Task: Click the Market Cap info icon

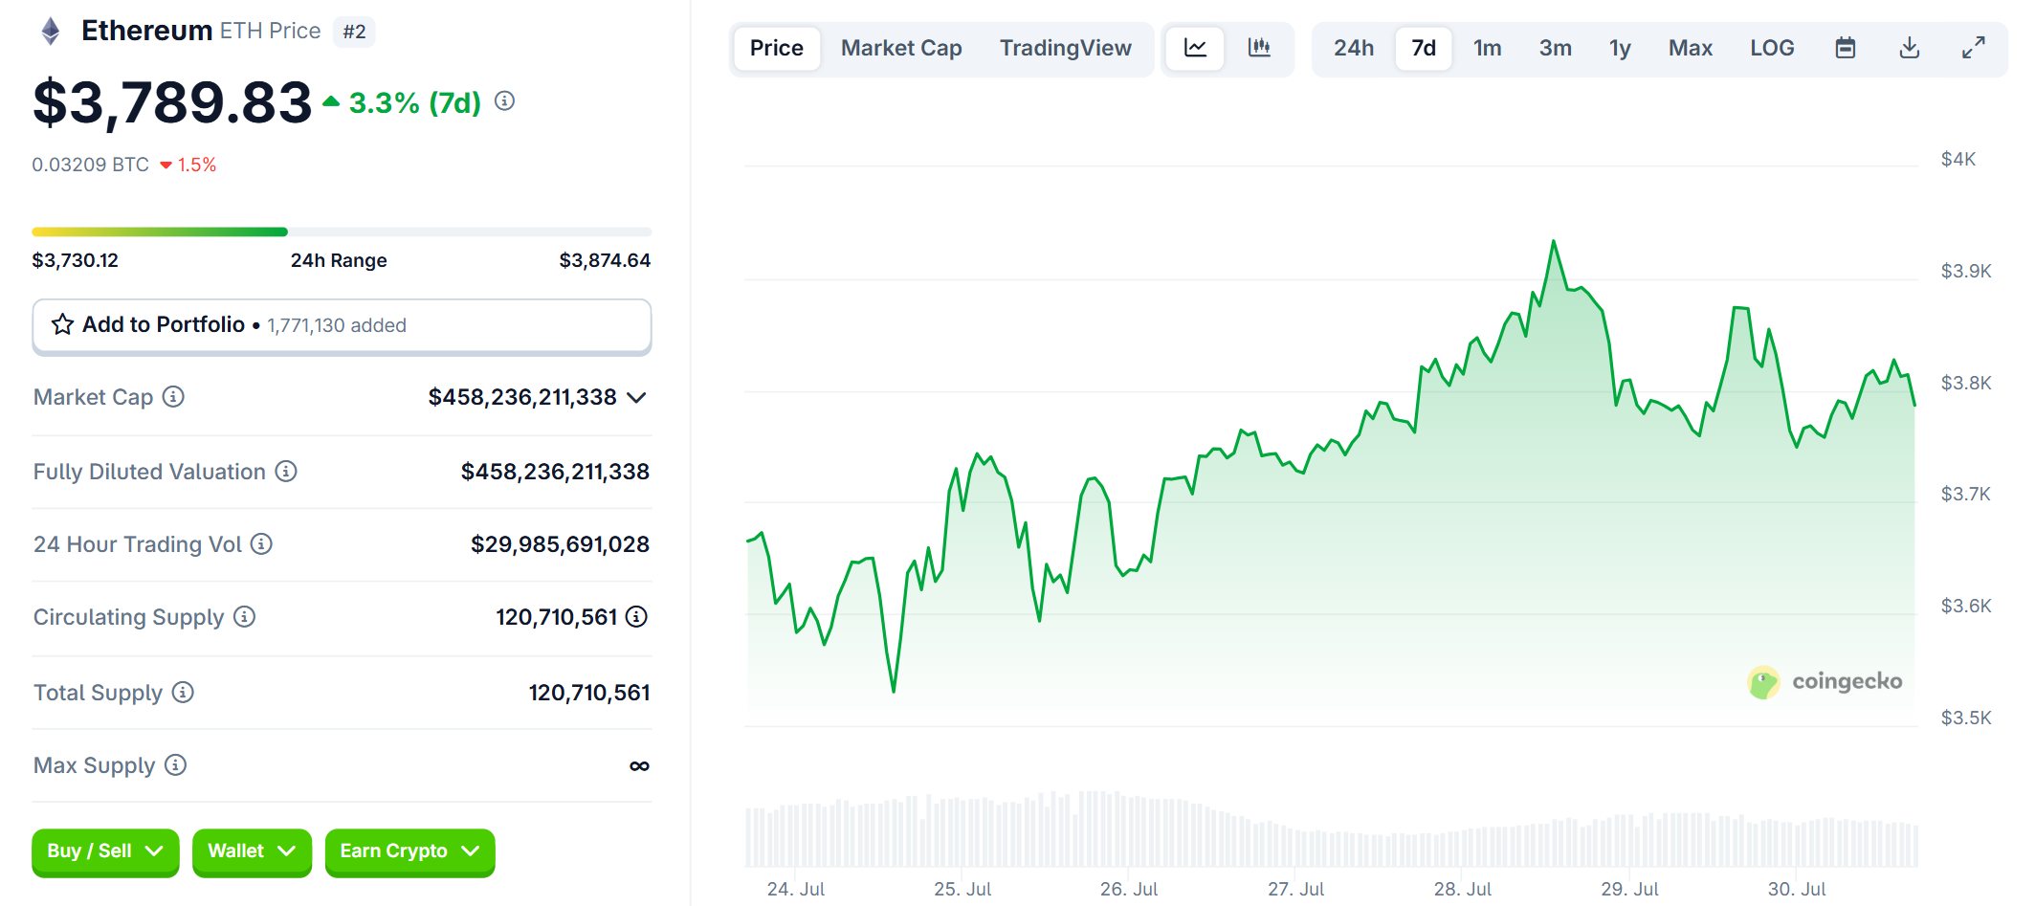Action: click(173, 396)
